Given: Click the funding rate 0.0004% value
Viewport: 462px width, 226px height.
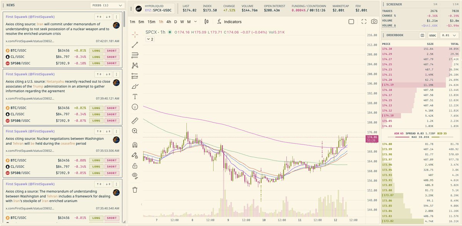Looking at the screenshot, I should [300, 10].
